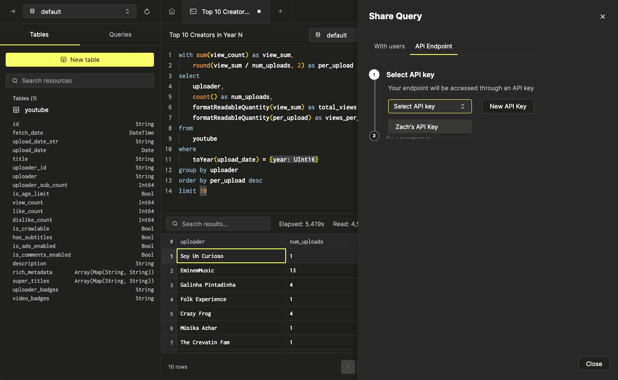This screenshot has height=380, width=618.
Task: Switch to the With users tab
Action: [x=389, y=46]
